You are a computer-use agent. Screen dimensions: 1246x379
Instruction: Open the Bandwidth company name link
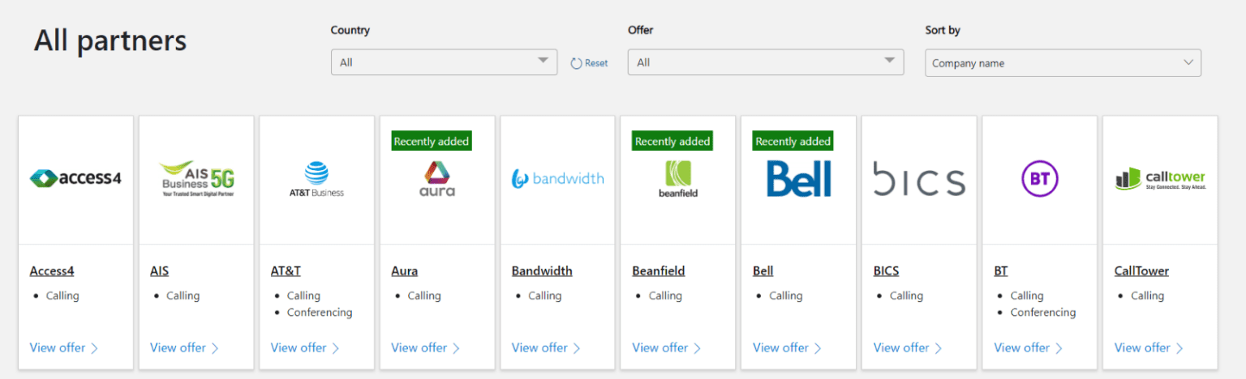point(541,270)
